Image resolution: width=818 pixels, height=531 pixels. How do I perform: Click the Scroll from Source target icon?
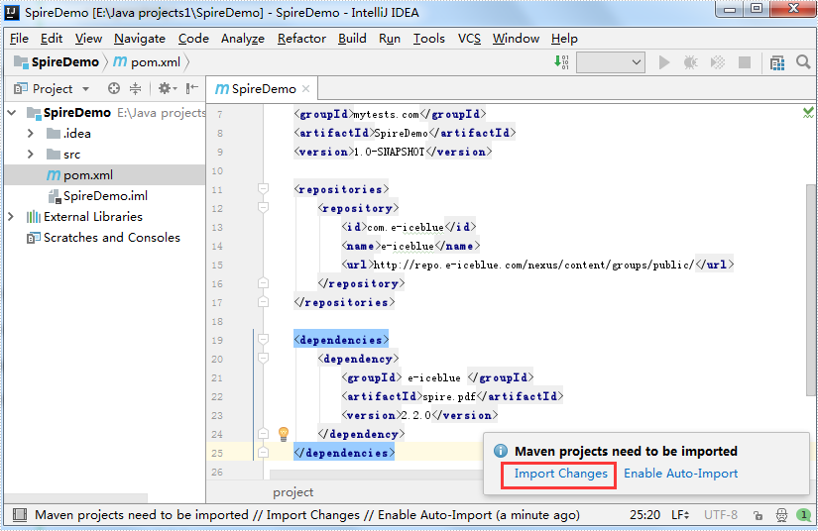114,88
